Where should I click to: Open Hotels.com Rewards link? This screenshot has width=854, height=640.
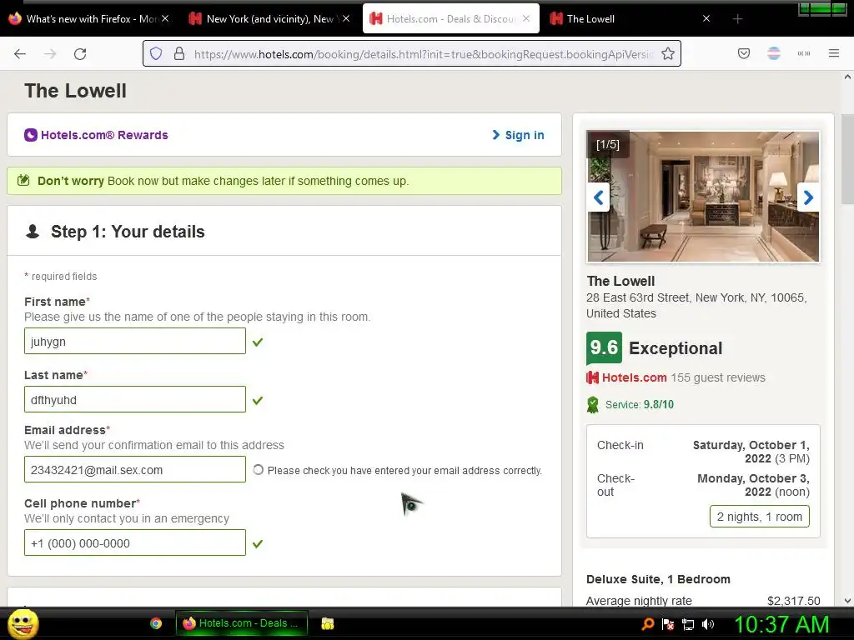point(104,135)
